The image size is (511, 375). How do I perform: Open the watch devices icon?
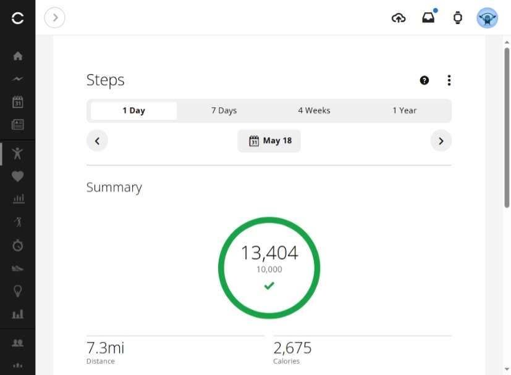pyautogui.click(x=458, y=18)
